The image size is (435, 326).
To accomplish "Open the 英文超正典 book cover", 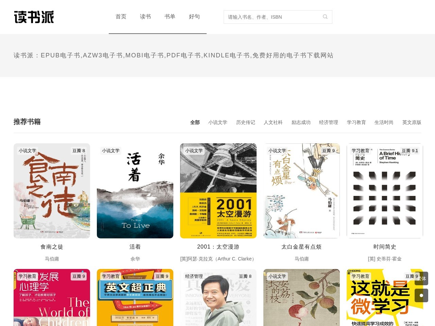I will [135, 297].
